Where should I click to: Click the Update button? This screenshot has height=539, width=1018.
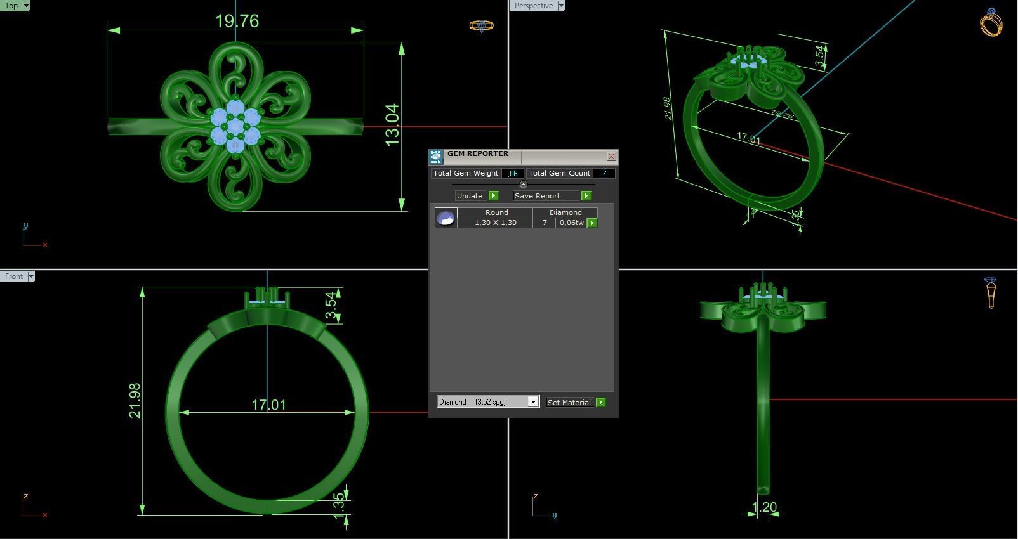(470, 196)
